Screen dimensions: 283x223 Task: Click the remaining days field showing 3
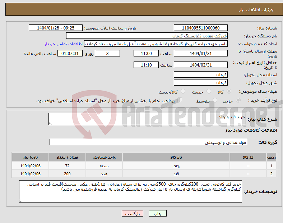[x=107, y=54]
